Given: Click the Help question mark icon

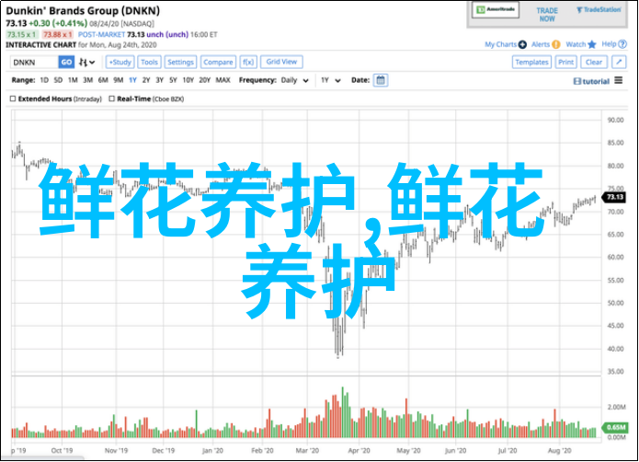Looking at the screenshot, I should tap(622, 44).
